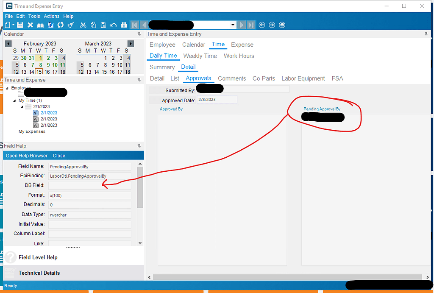Screen dimensions: 434x293
Task: Open Search using the binoculars icon
Action: coord(124,25)
